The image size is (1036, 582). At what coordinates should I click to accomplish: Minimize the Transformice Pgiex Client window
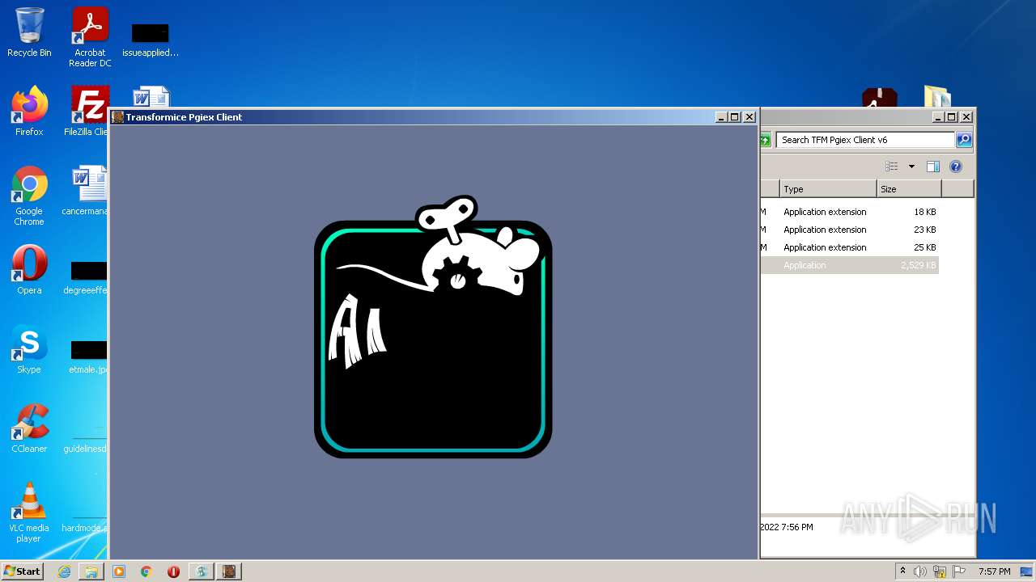721,117
